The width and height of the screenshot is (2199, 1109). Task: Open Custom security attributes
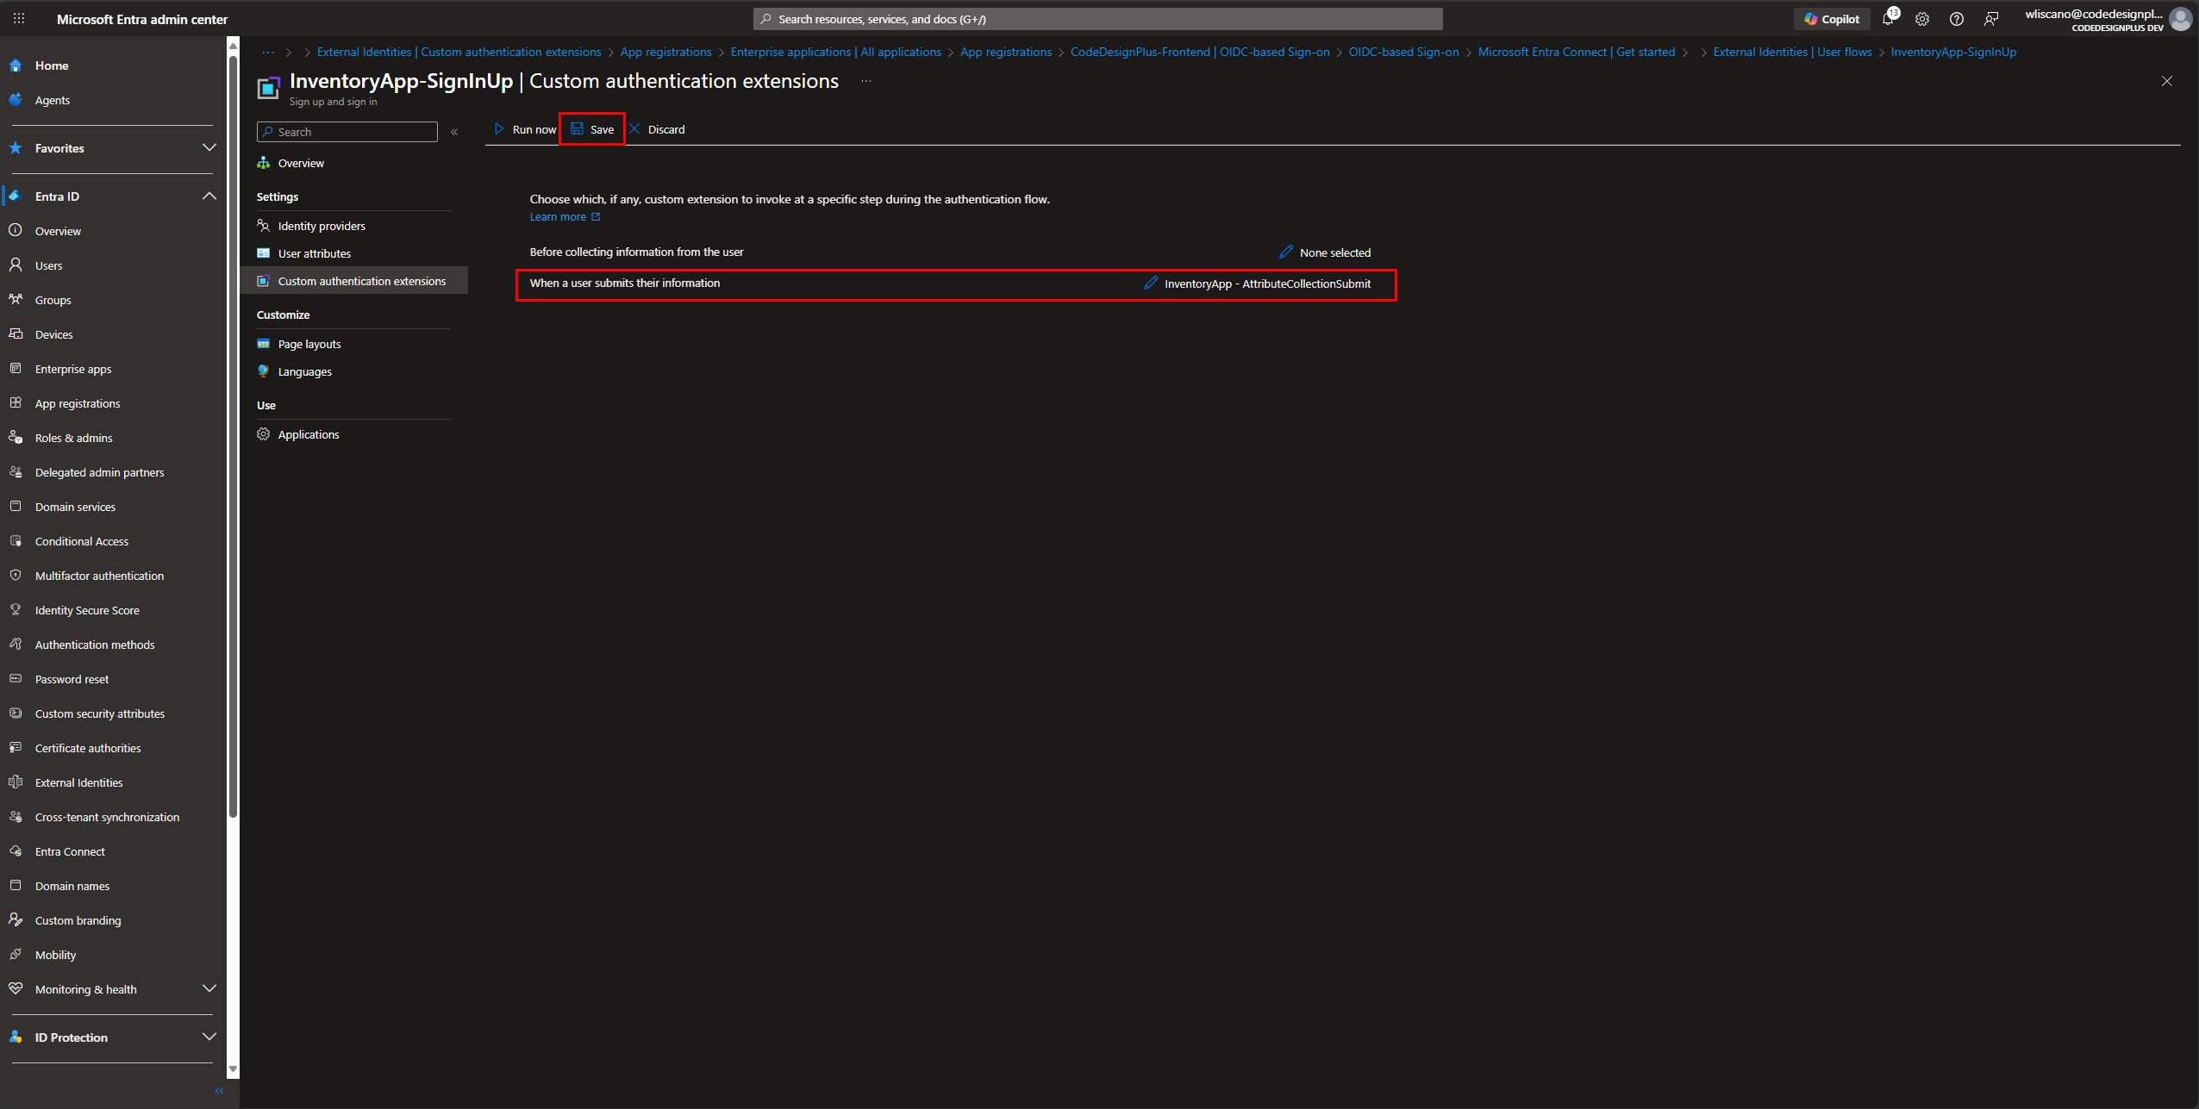coord(100,713)
